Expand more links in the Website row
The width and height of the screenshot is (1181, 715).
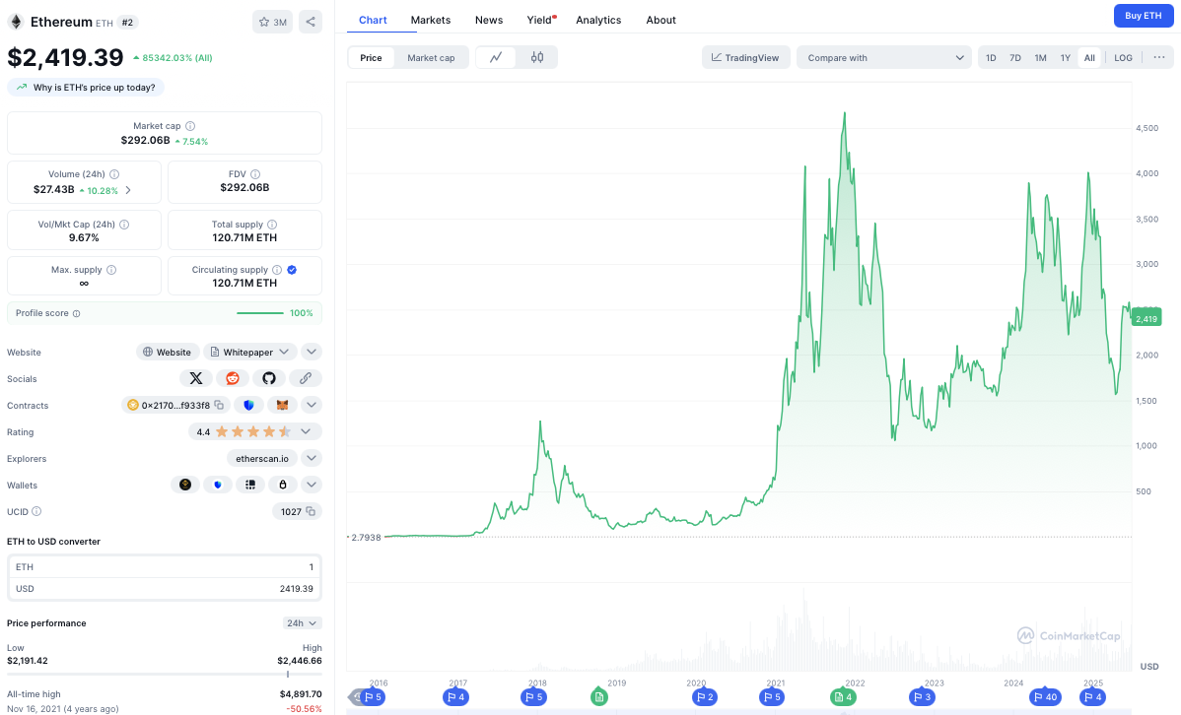click(312, 352)
